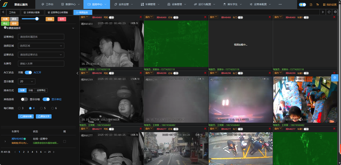Click the three-dots more menu in top navigation

click(x=280, y=4)
